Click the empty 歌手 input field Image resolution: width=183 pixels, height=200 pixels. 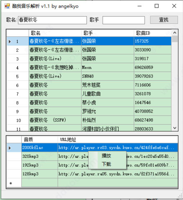coord(124,20)
